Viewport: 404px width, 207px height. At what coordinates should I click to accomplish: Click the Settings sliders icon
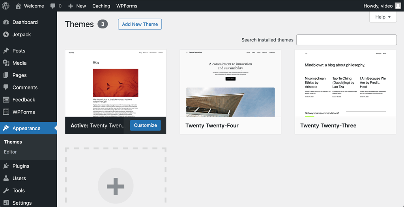pyautogui.click(x=6, y=203)
